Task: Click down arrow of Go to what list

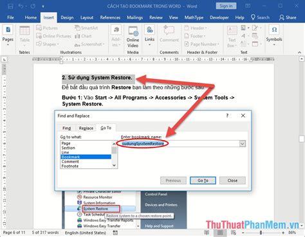Action: [x=114, y=165]
